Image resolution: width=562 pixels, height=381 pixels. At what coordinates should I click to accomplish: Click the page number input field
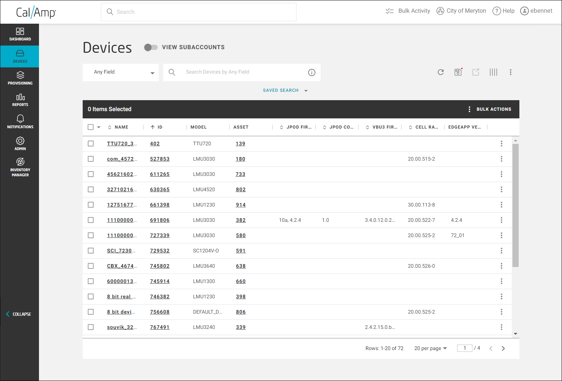(x=465, y=348)
